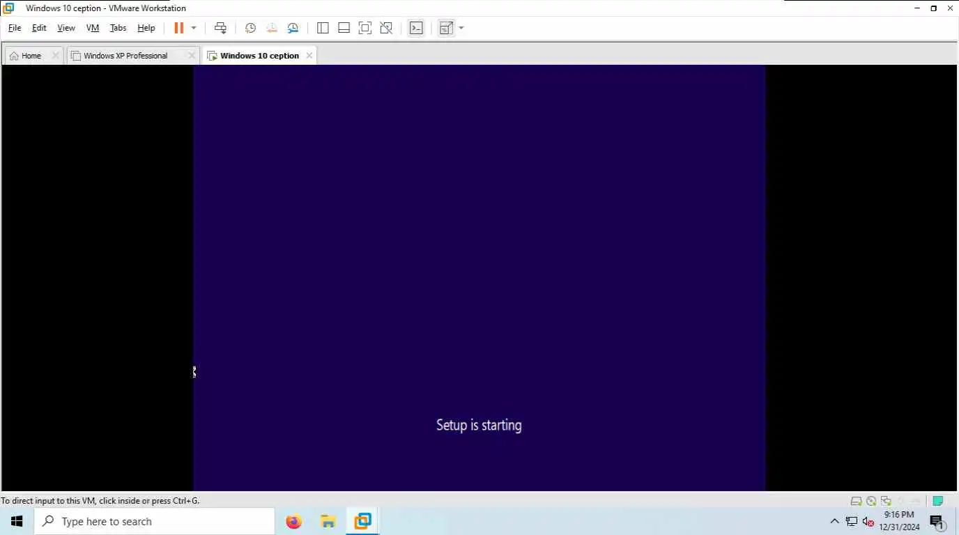Send Ctrl+Alt+Del to the virtual machine

tap(220, 28)
